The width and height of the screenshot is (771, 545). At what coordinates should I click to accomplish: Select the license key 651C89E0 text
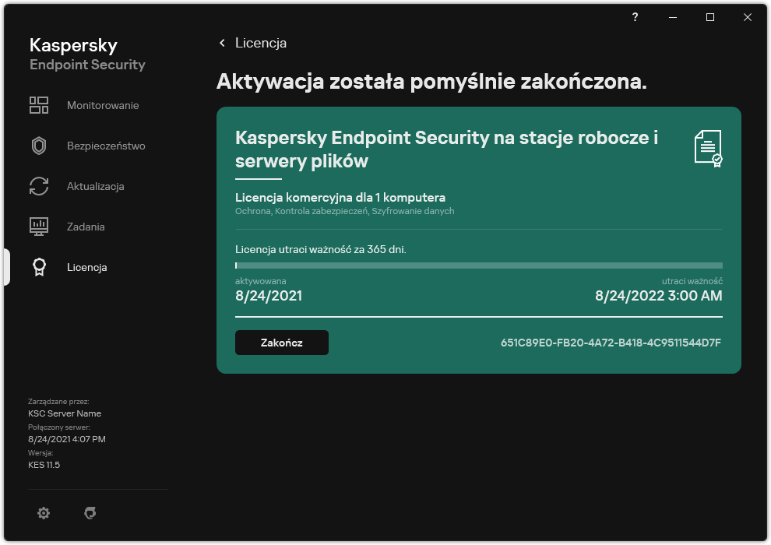coord(610,342)
